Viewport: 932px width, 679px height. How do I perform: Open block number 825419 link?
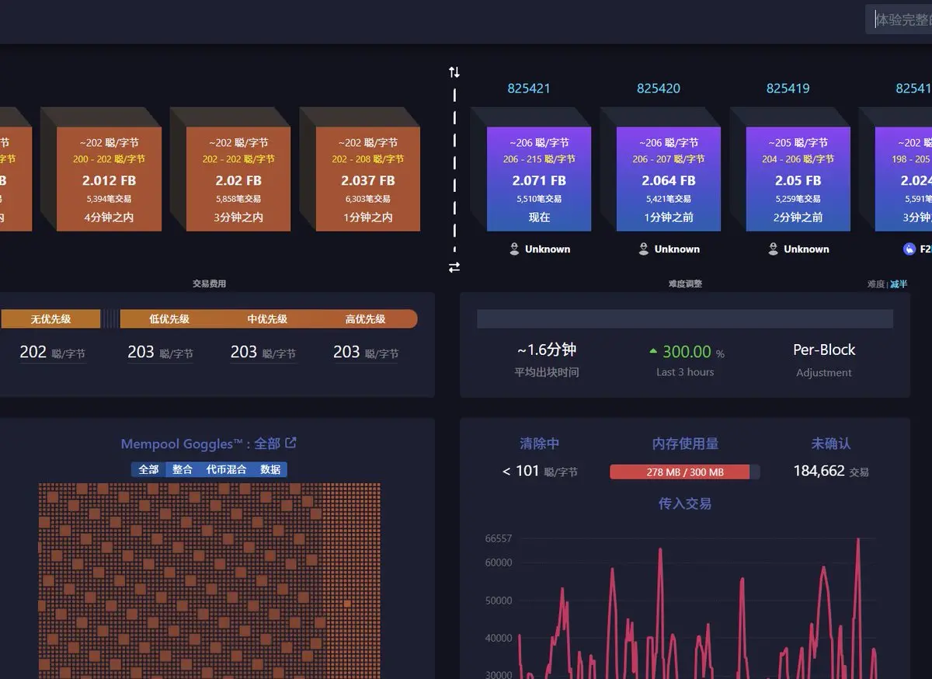coord(788,89)
